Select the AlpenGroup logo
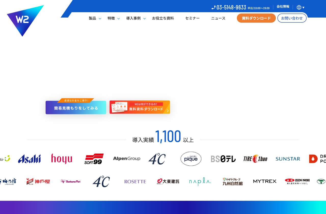Viewport: 326px width, 214px height. click(127, 158)
